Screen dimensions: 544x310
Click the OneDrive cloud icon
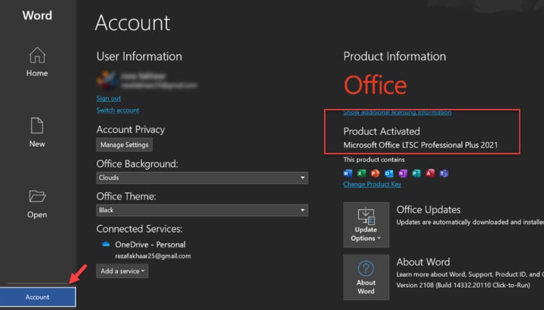tap(106, 244)
